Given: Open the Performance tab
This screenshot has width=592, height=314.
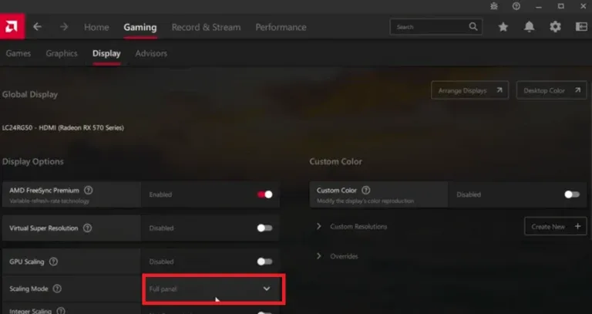Looking at the screenshot, I should pos(281,27).
